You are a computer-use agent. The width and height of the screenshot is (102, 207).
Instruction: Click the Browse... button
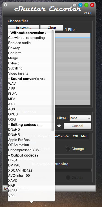pos(23,28)
